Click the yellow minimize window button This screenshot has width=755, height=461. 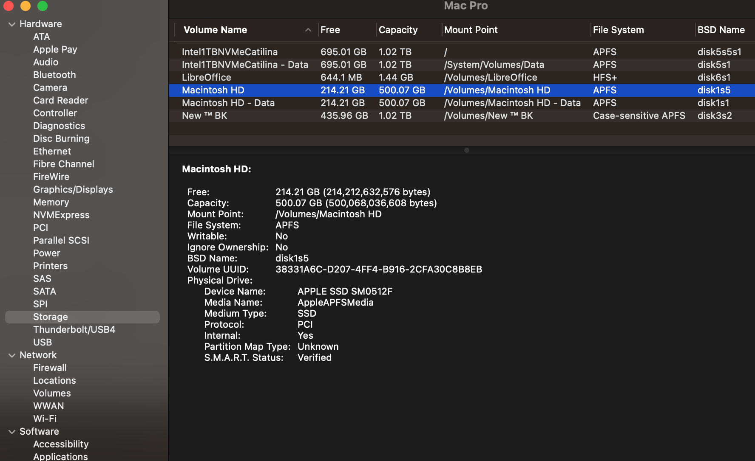[x=26, y=6]
